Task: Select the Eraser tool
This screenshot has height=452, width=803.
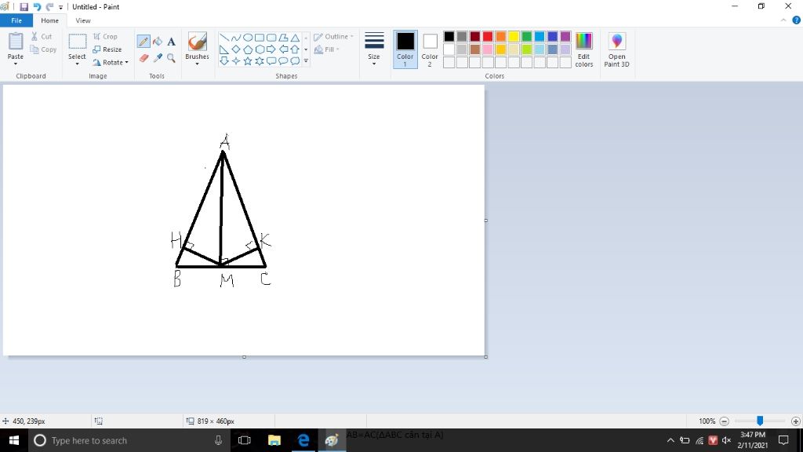Action: (x=144, y=58)
